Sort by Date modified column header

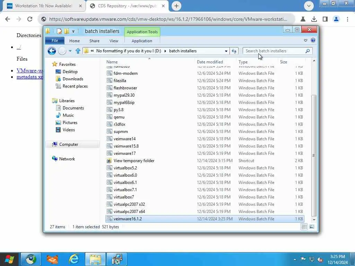[210, 62]
